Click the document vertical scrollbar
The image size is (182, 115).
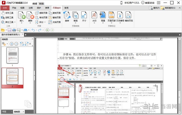[x=179, y=75]
